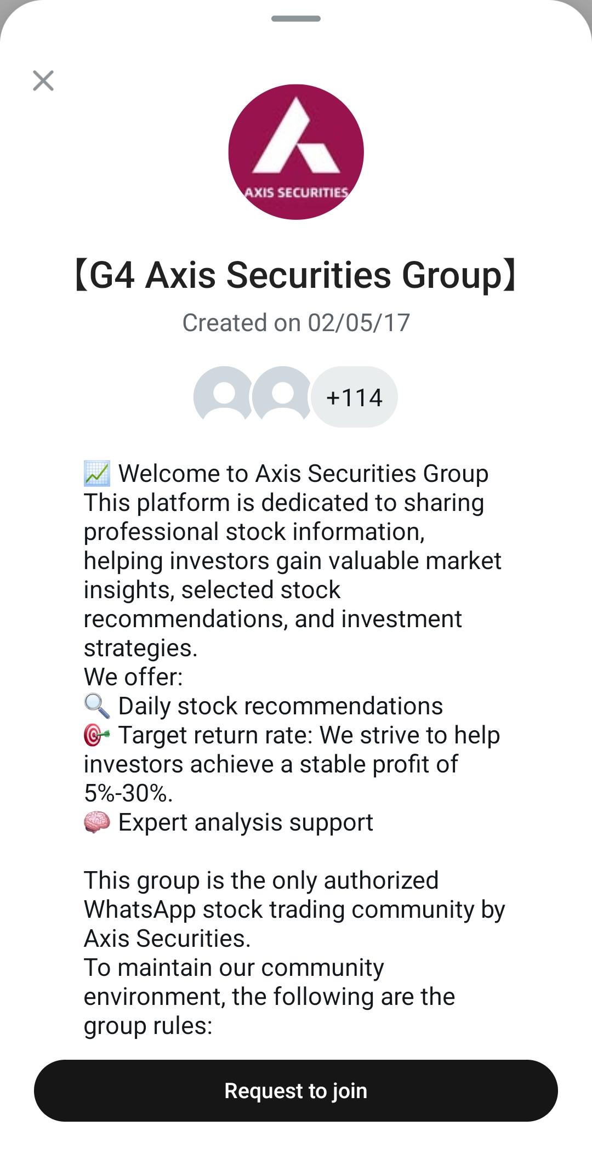Tap the "We offer:" heading text
Screen dimensions: 592x1165
133,677
